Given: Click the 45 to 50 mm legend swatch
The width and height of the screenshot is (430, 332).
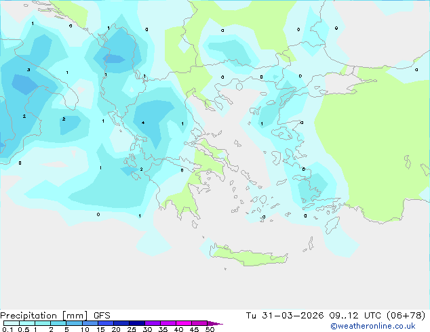Looking at the screenshot, I should tap(199, 323).
